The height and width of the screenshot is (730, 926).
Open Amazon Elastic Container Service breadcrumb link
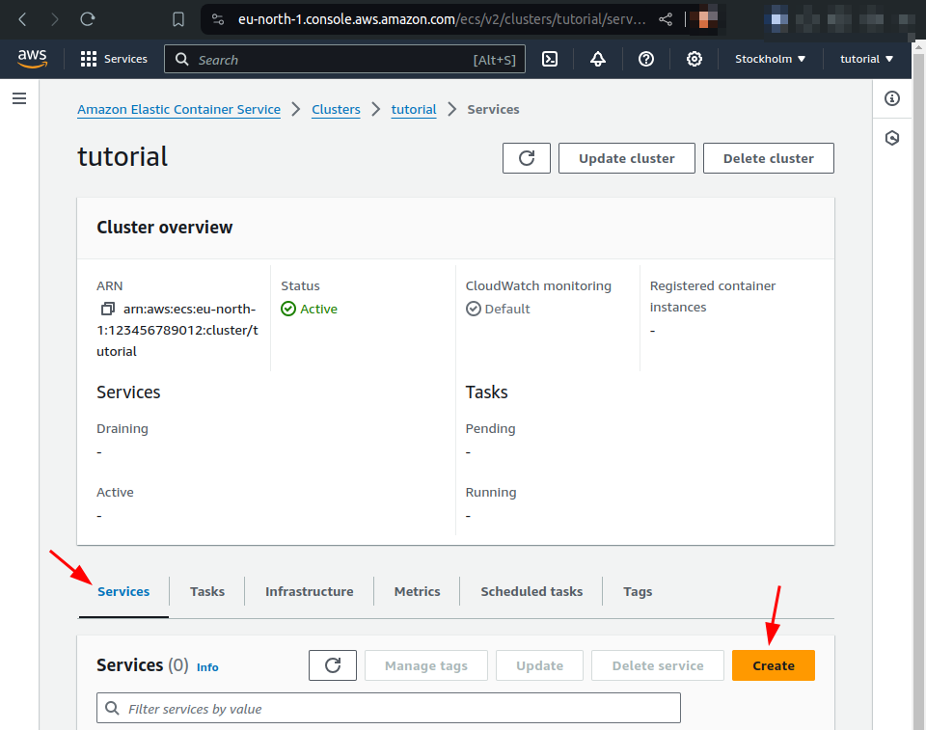coord(179,109)
